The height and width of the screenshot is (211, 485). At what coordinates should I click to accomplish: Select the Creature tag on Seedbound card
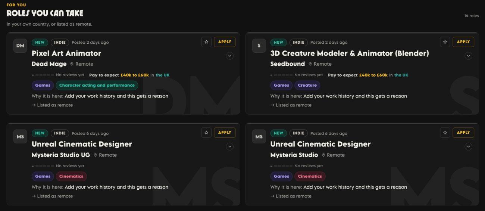pos(307,86)
